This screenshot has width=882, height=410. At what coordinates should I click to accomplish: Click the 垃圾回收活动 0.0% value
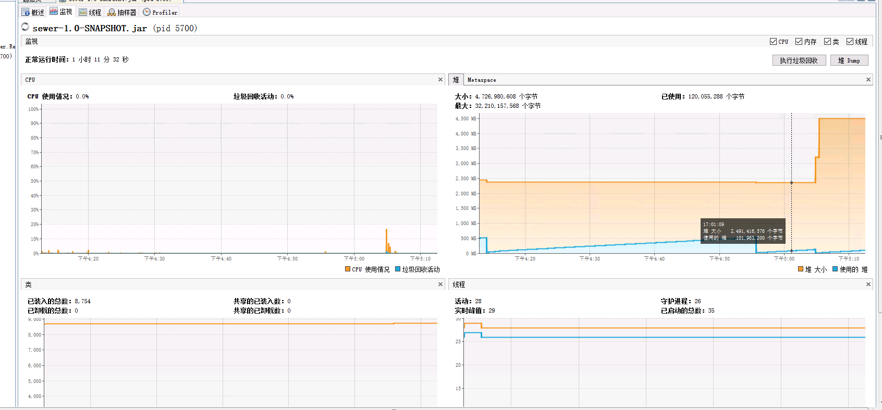click(287, 96)
